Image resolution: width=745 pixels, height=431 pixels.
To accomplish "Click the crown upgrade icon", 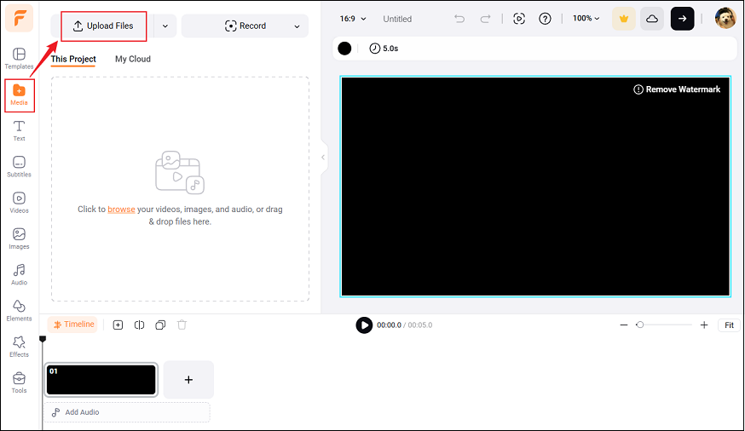I will pyautogui.click(x=623, y=19).
